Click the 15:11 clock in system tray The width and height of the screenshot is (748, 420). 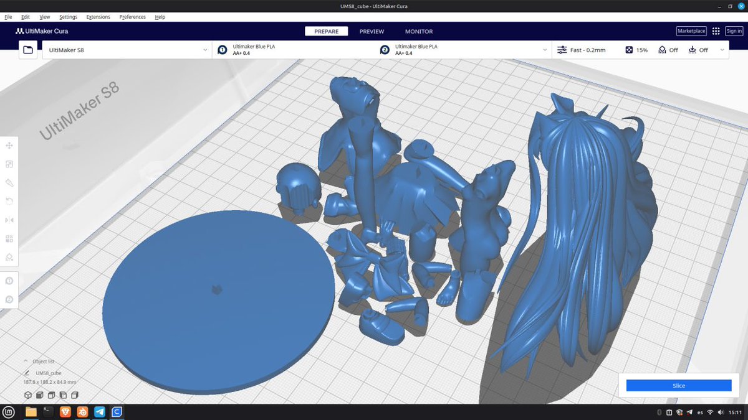[735, 413]
